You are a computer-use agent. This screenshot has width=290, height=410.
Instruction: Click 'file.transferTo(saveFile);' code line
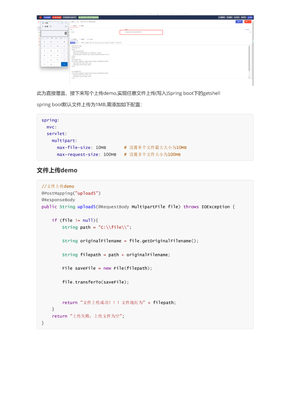[x=96, y=282]
